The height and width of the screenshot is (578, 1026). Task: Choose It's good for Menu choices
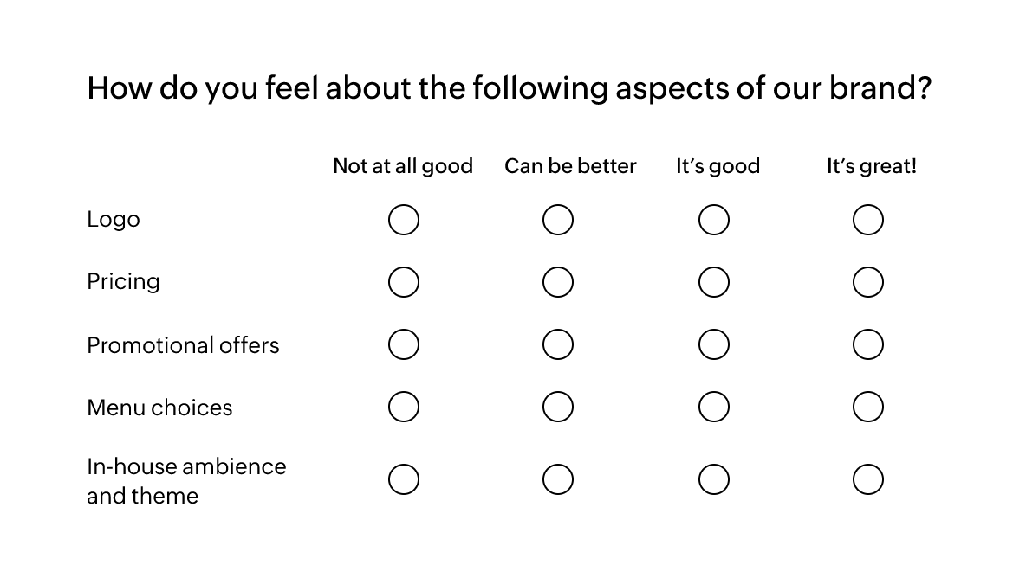point(714,407)
